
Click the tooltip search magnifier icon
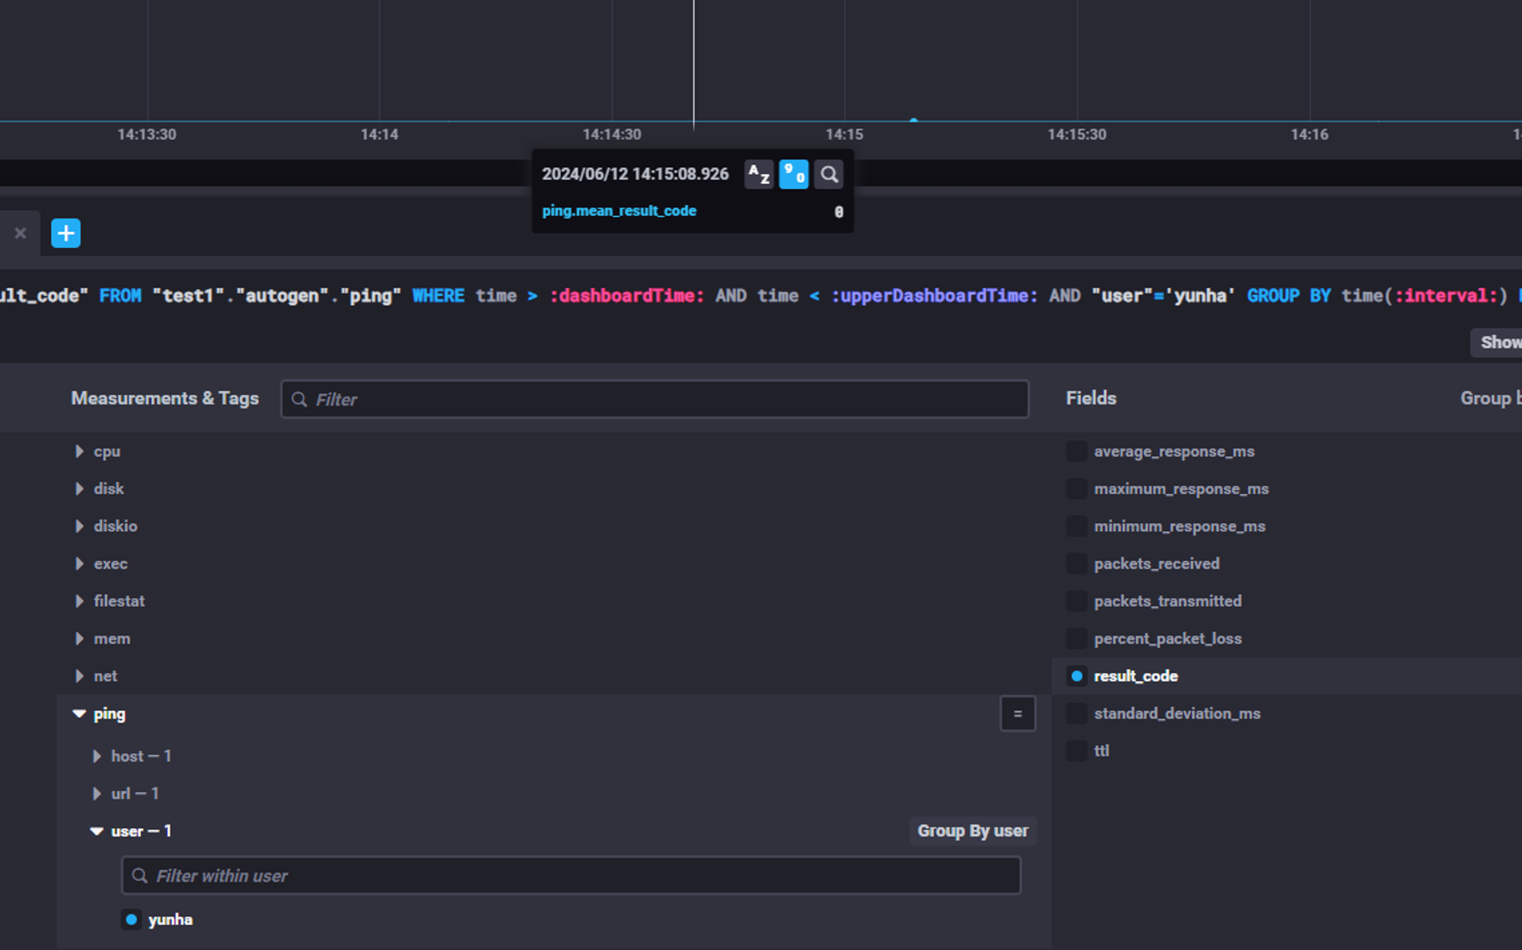pyautogui.click(x=829, y=174)
